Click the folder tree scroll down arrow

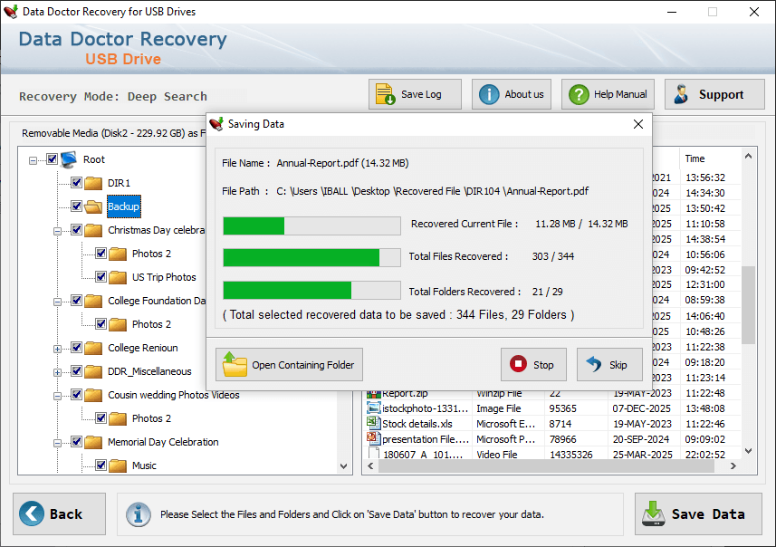[344, 466]
